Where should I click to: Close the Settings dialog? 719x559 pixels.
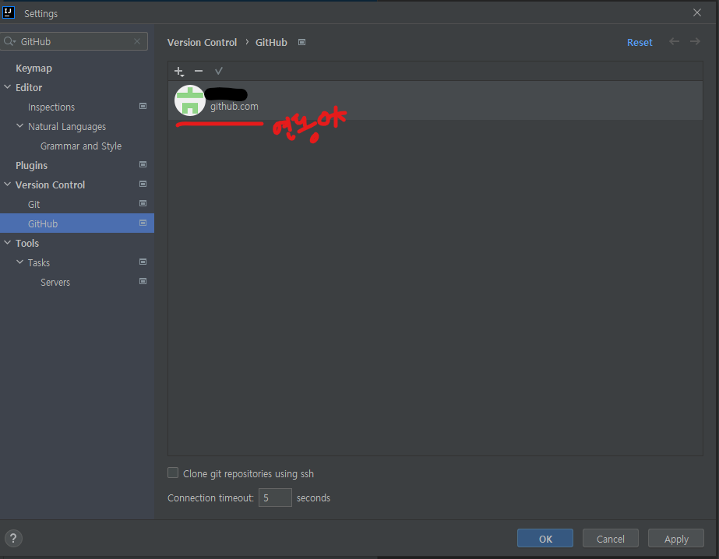(697, 12)
